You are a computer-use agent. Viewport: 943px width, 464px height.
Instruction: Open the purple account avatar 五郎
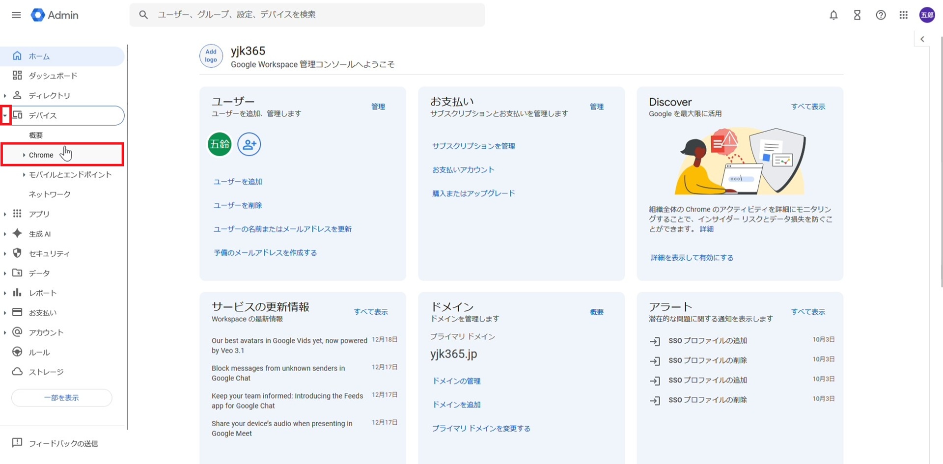(927, 15)
